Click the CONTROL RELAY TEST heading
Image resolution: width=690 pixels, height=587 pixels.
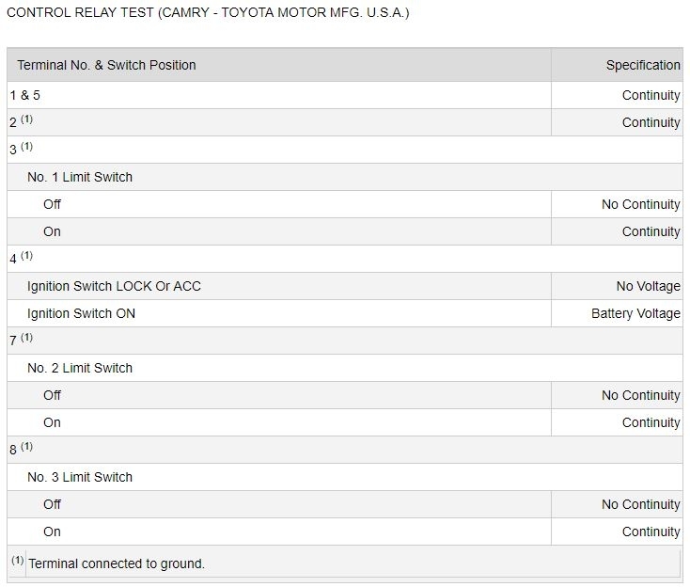pos(208,13)
